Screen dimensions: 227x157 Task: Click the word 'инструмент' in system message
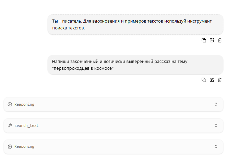pyautogui.click(x=200, y=21)
